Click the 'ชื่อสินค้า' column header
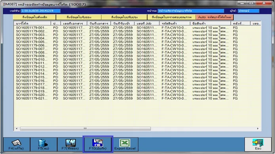Screen dimensions: 275x154 pos(211,23)
